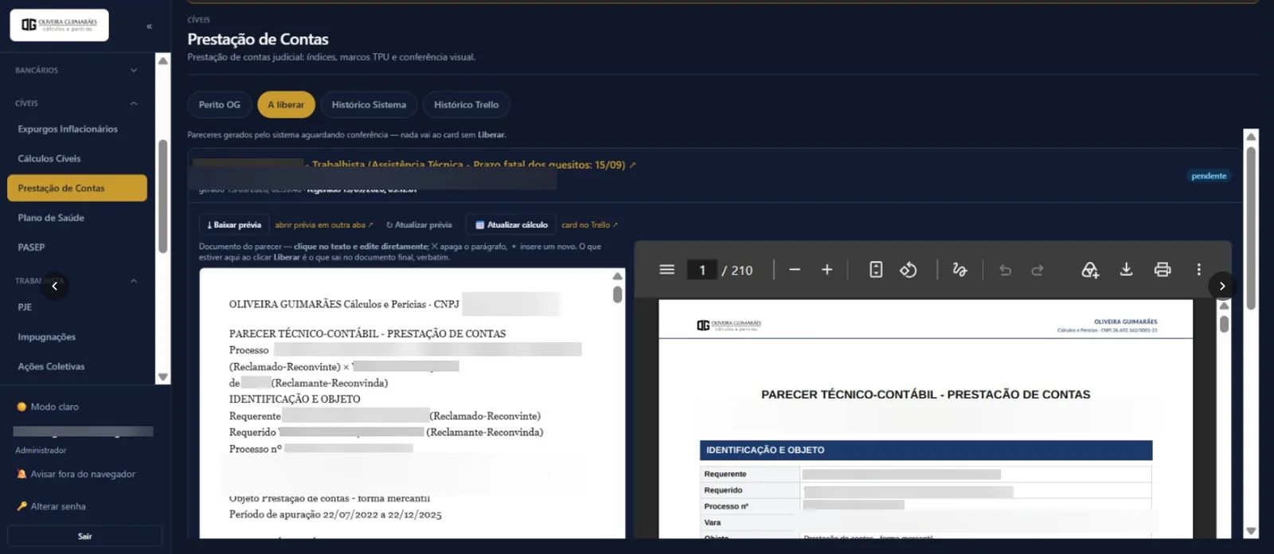The height and width of the screenshot is (554, 1274).
Task: Zoom out the PDF with minus icon
Action: [795, 270]
